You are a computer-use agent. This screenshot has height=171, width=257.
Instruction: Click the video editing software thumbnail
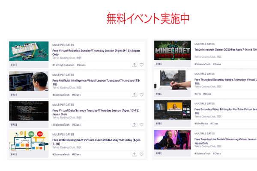(x=173, y=110)
